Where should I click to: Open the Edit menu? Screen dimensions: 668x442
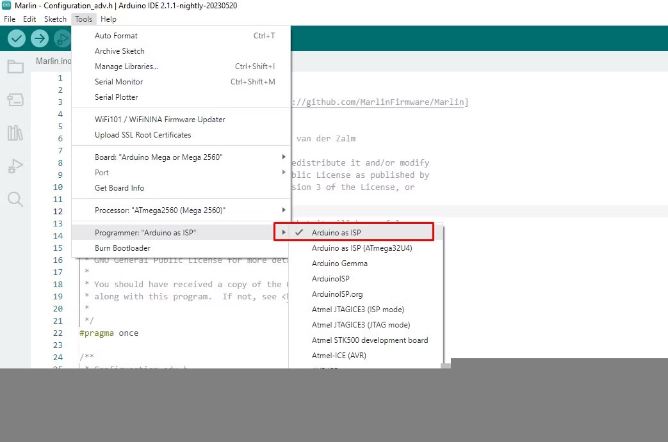coord(29,19)
